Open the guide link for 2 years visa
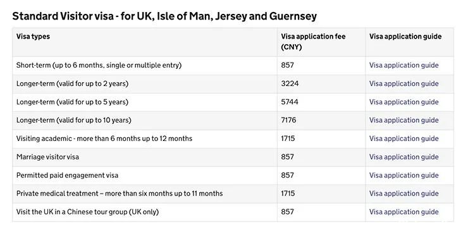 tap(404, 83)
